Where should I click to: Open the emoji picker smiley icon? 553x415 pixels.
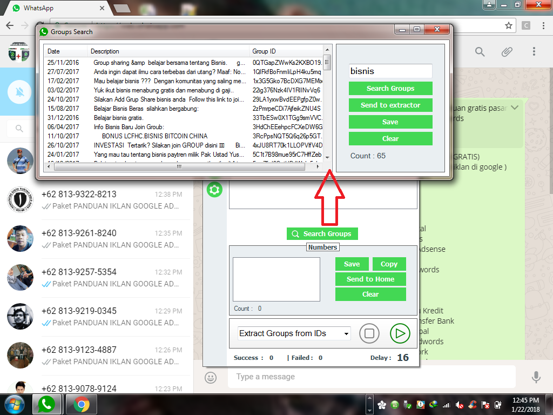(211, 378)
